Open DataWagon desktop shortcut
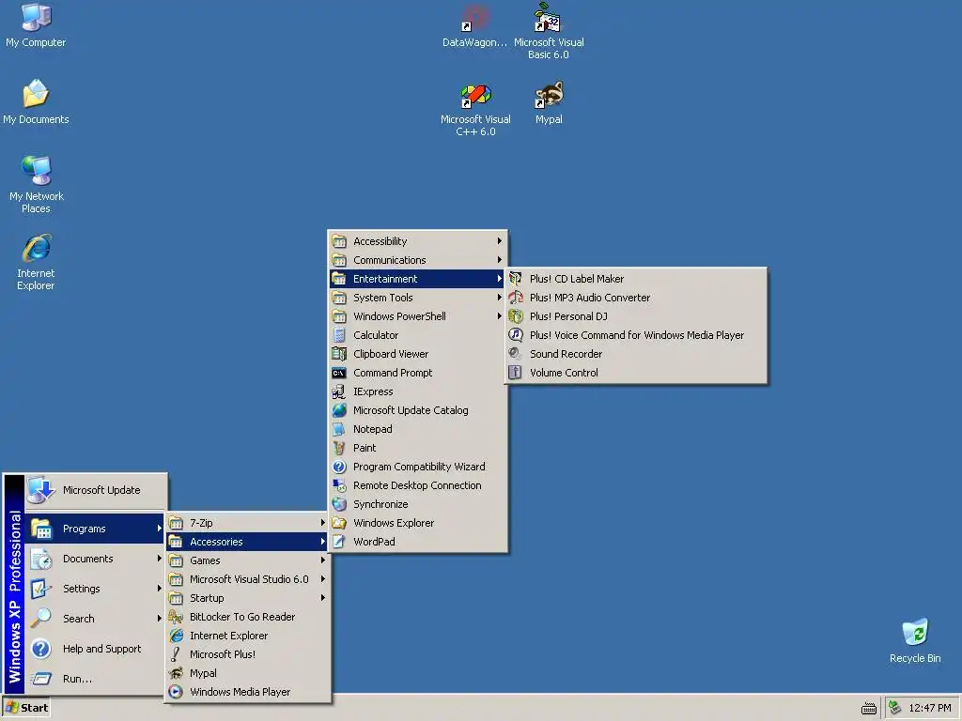 [474, 26]
